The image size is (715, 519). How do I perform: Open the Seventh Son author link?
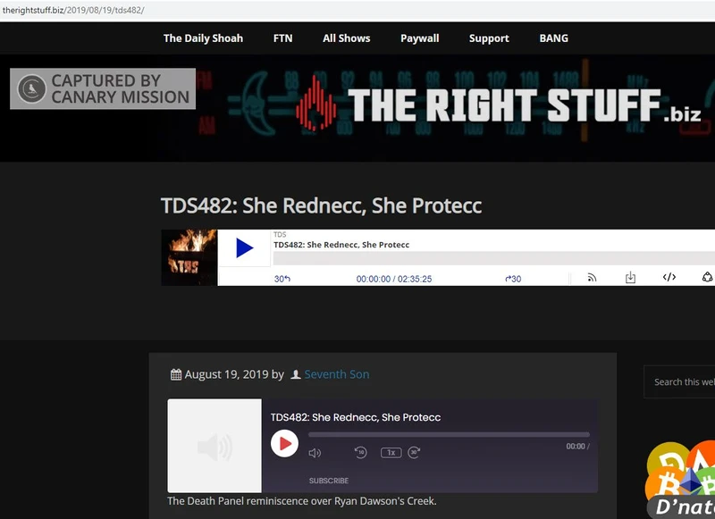(337, 374)
